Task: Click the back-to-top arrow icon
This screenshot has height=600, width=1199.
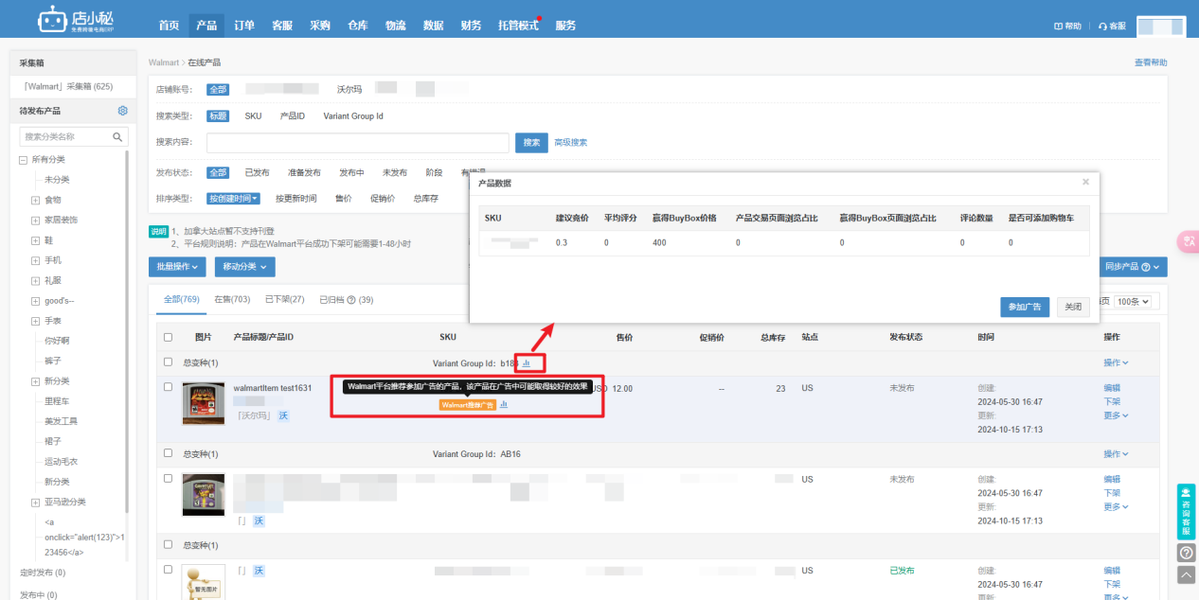Action: 1186,574
